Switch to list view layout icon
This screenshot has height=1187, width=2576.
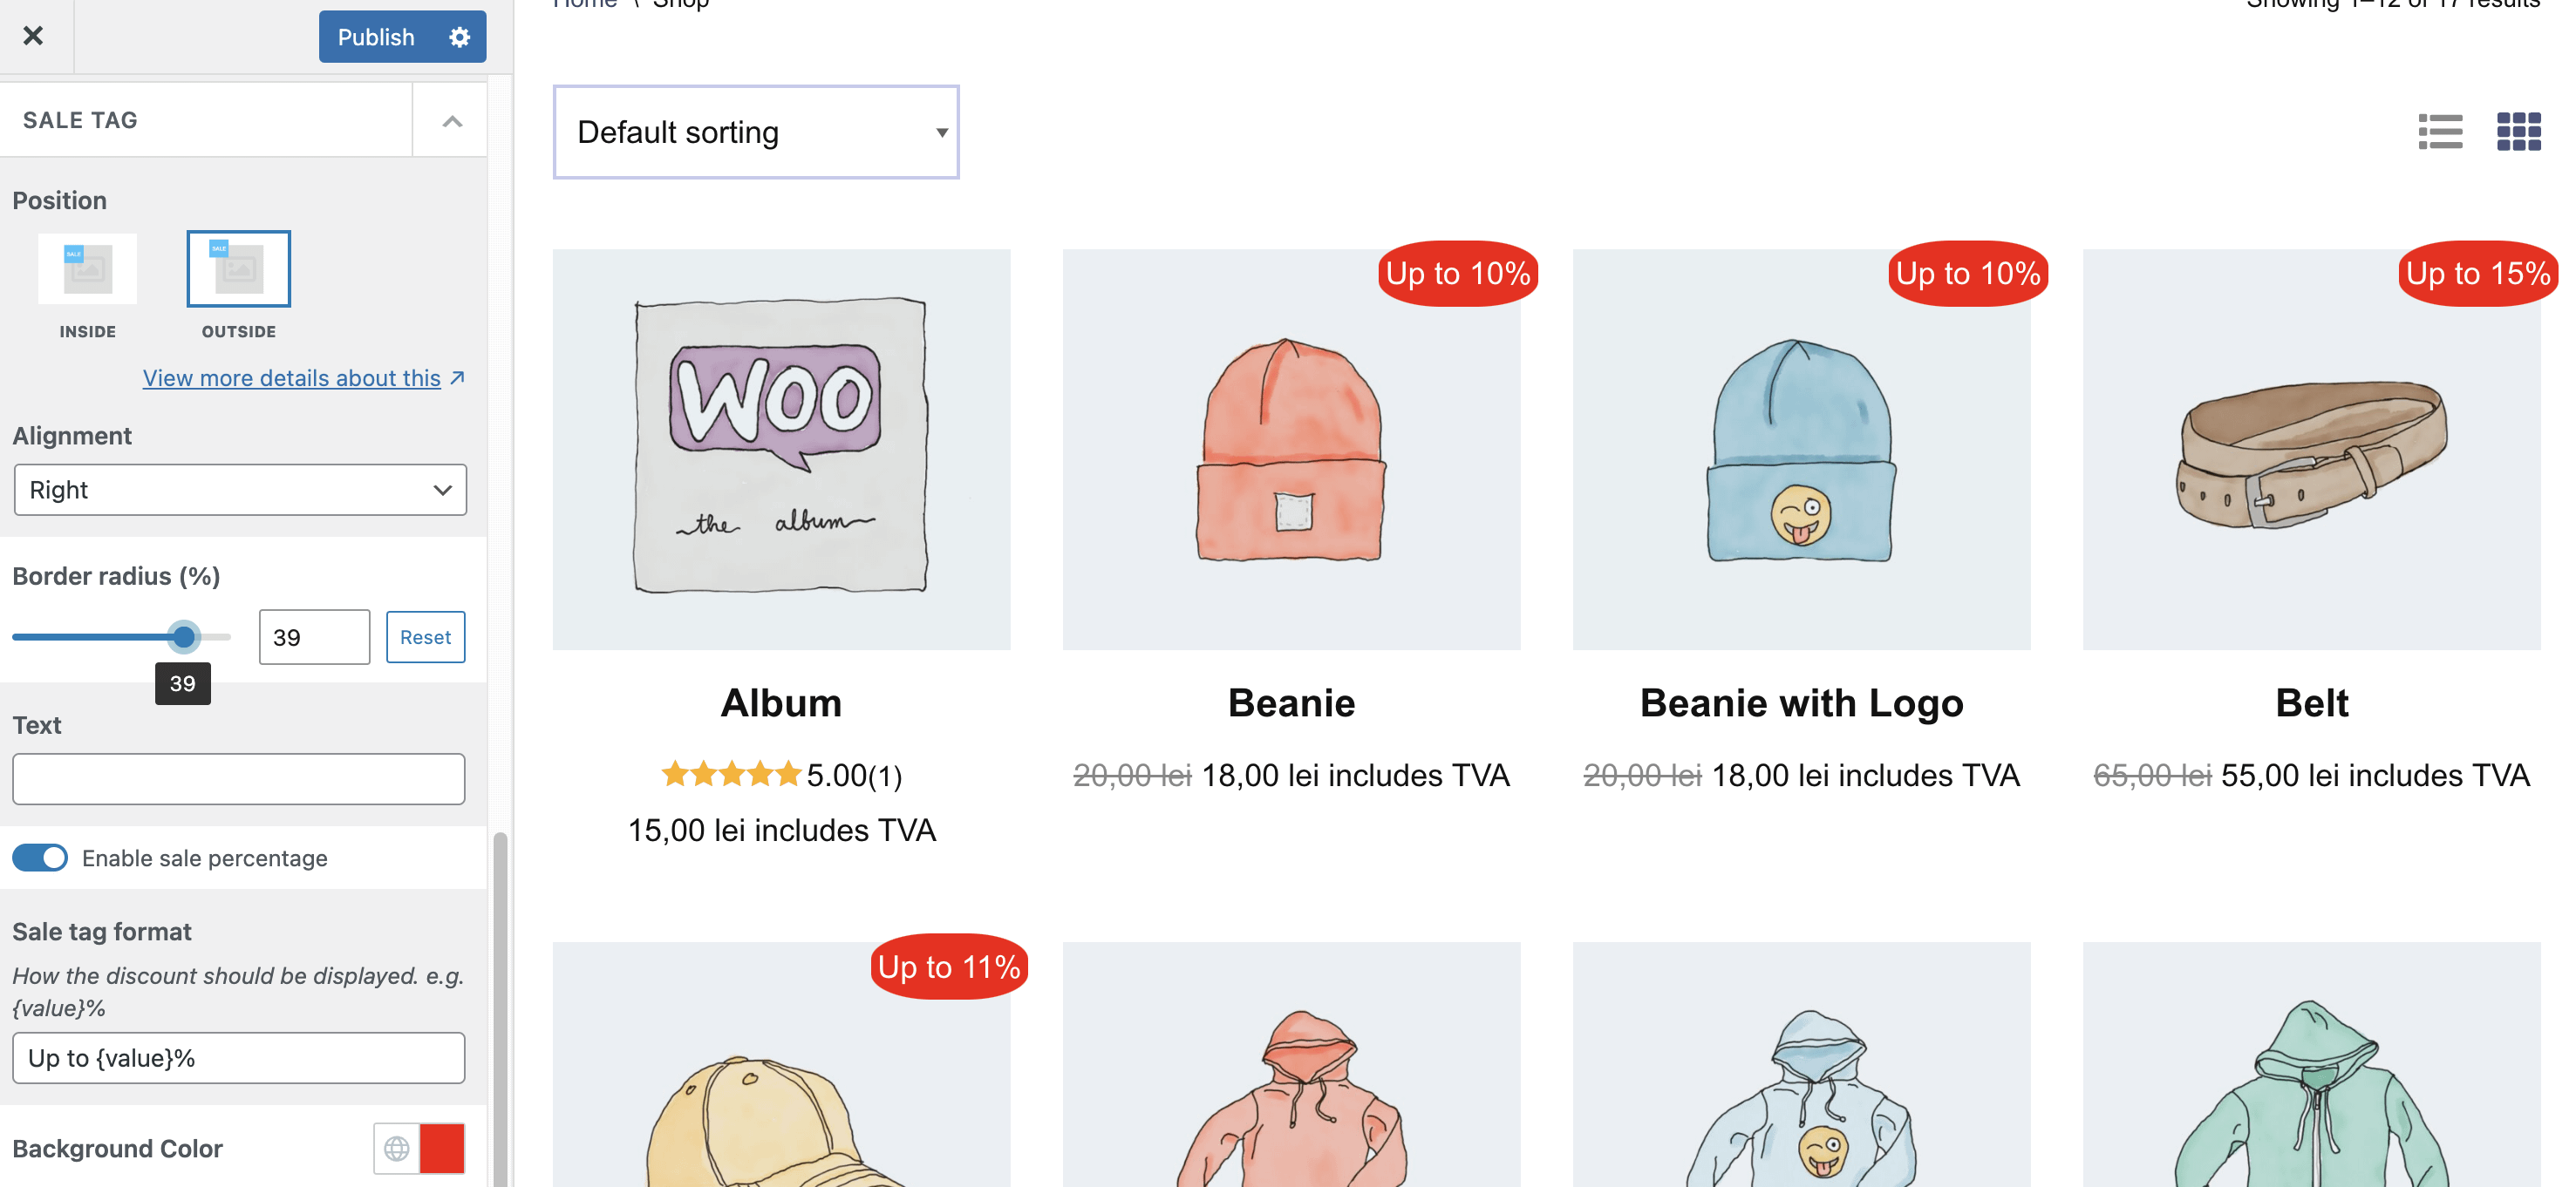[2440, 132]
